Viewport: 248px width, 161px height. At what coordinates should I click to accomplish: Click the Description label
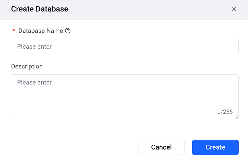pyautogui.click(x=27, y=66)
